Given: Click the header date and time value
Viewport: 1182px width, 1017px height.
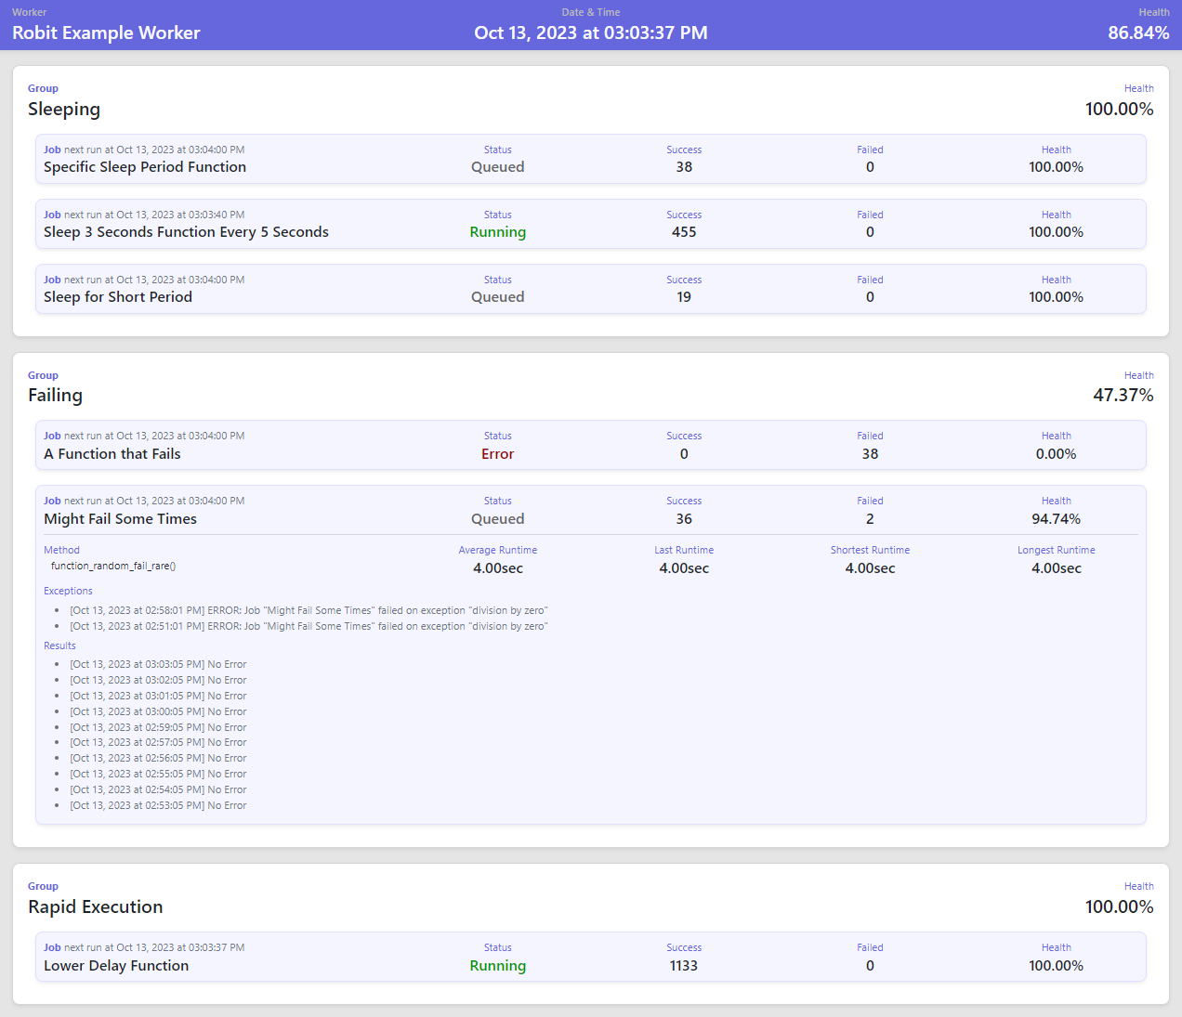Looking at the screenshot, I should point(591,33).
